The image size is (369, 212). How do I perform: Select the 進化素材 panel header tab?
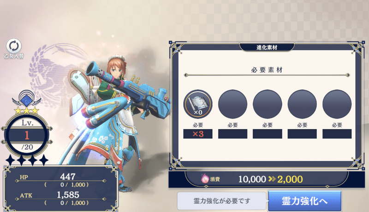pyautogui.click(x=267, y=47)
